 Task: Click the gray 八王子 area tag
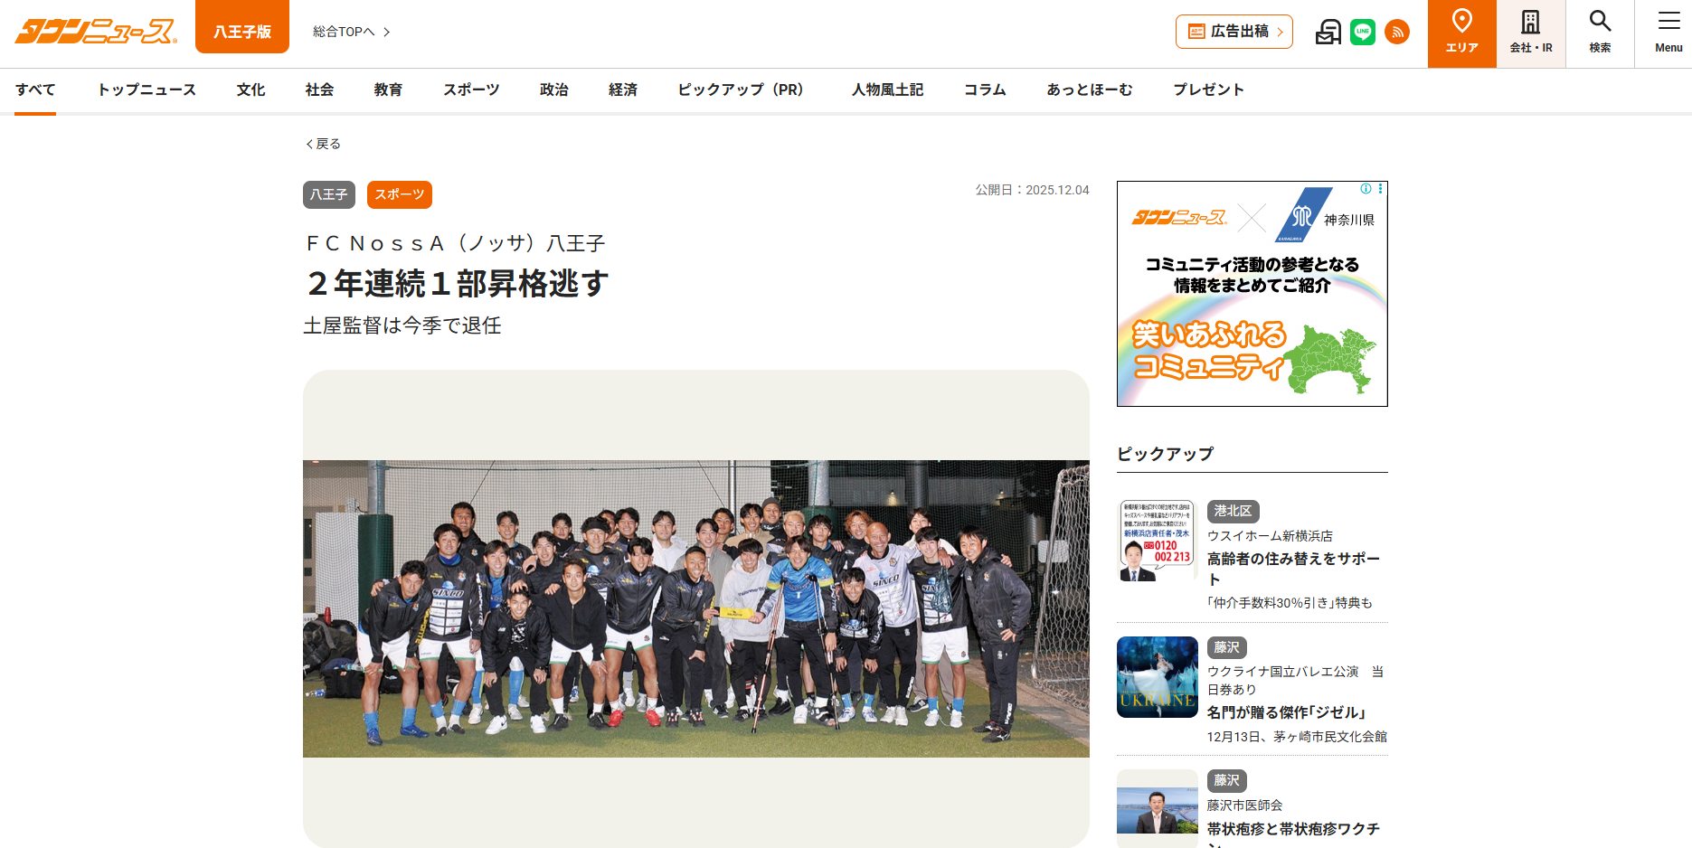329,194
